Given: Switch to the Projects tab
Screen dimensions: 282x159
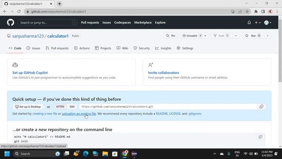Looking at the screenshot, I should click(x=103, y=48).
